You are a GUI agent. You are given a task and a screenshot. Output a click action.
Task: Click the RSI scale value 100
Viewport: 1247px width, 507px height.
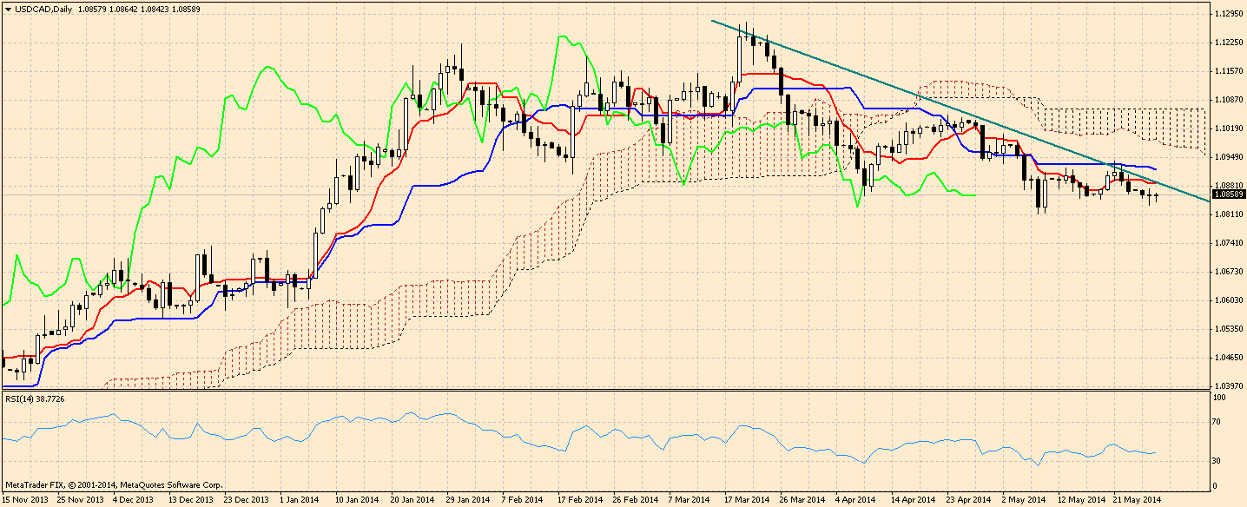pos(1220,398)
